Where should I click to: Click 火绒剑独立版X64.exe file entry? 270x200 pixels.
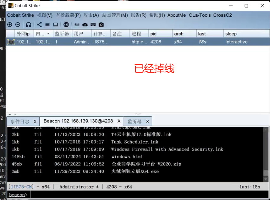point(135,171)
